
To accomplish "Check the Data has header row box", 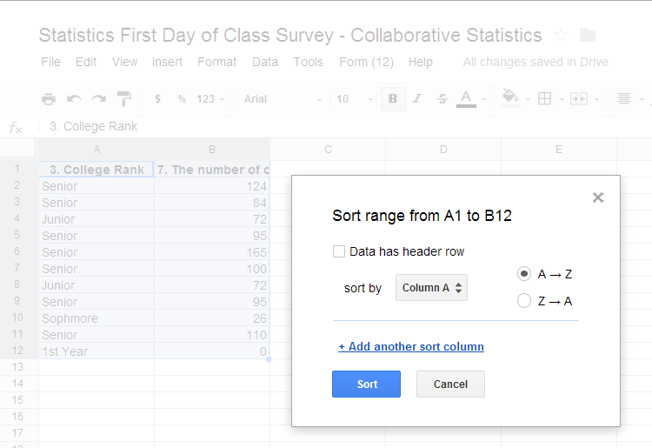I will point(339,251).
